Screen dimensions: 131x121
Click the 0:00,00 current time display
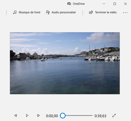(52, 116)
